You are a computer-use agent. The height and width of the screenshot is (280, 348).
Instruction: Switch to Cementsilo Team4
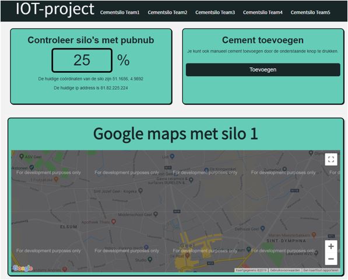(263, 12)
